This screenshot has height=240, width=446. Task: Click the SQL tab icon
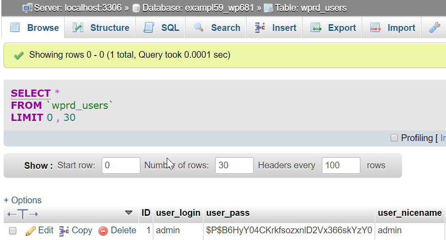coord(149,28)
